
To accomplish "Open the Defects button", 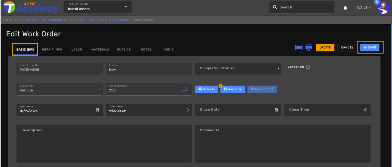I will (206, 89).
